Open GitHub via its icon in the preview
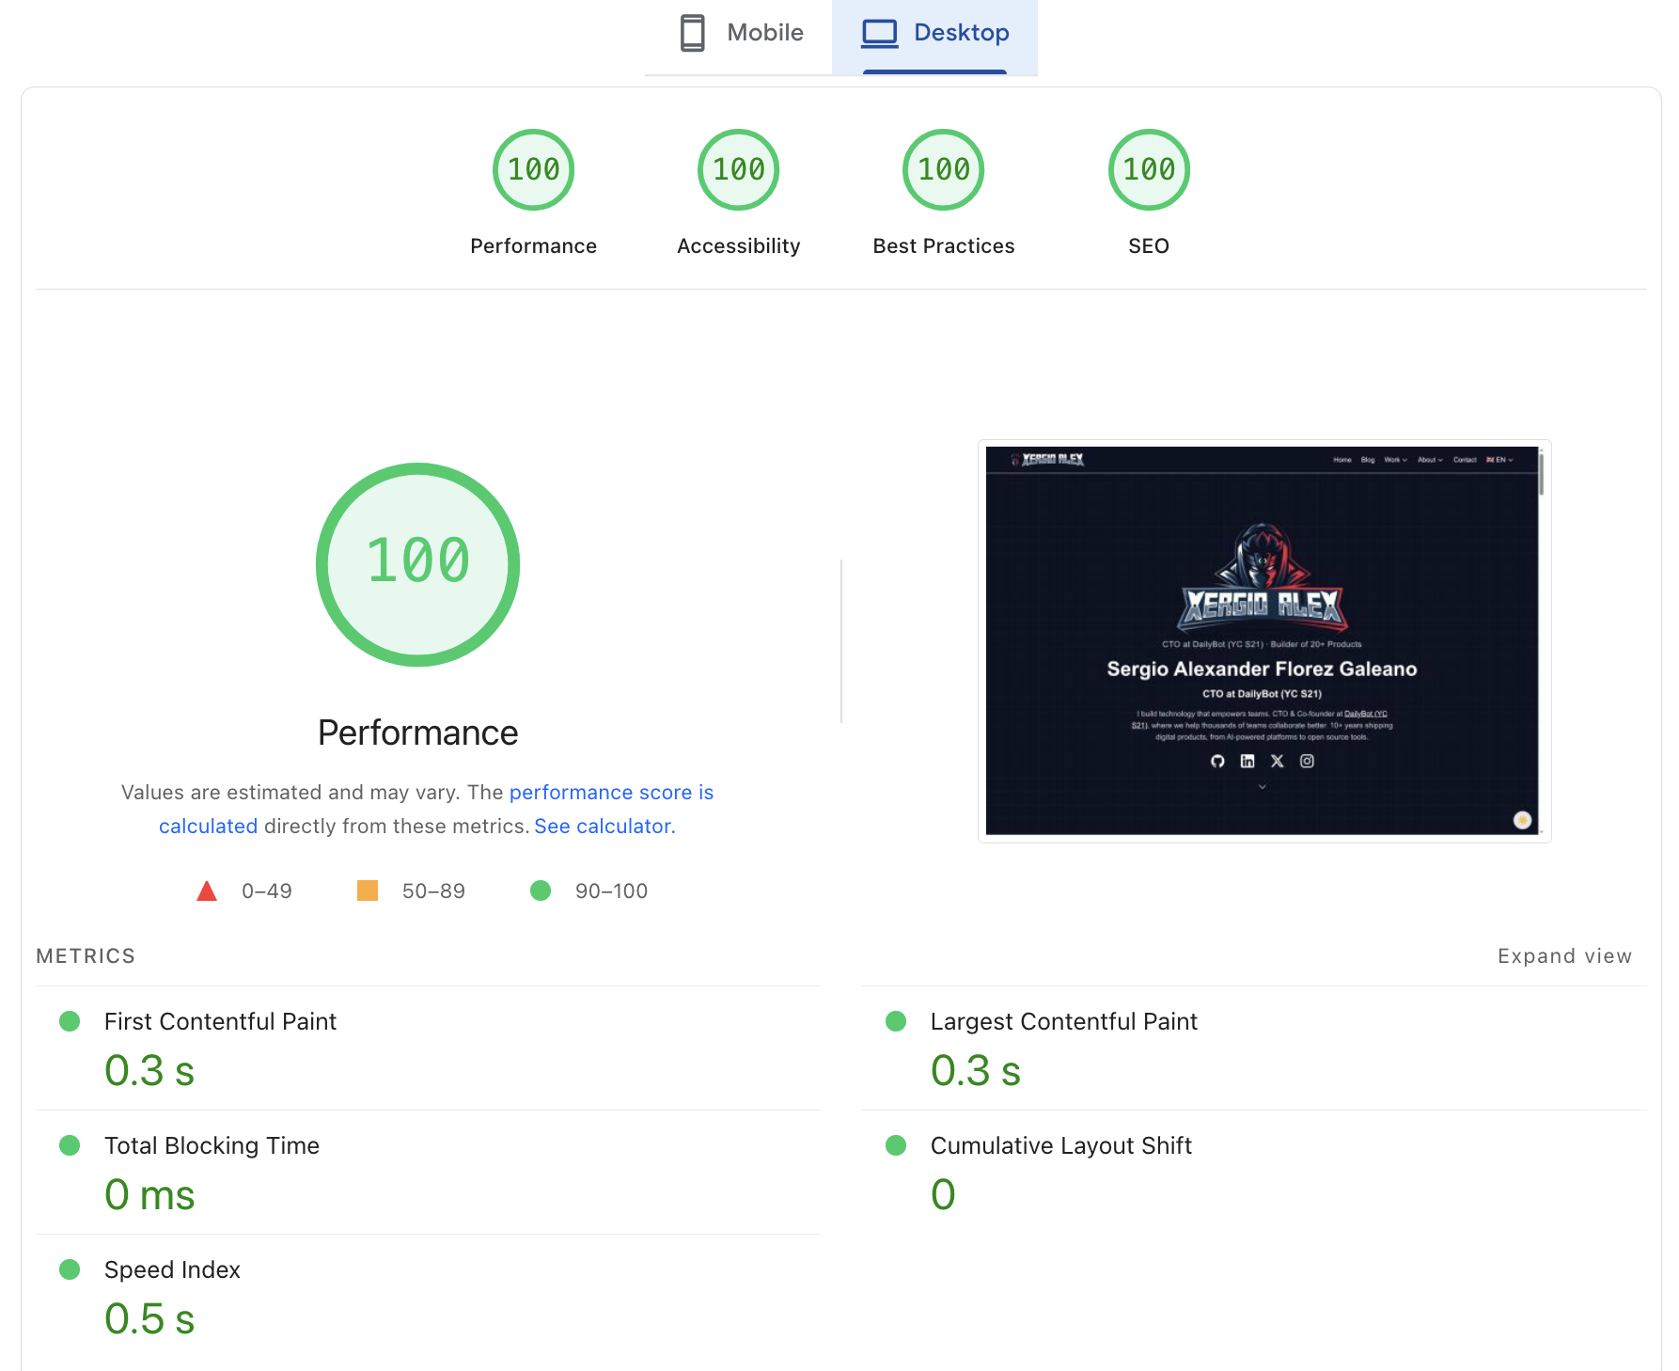The width and height of the screenshot is (1679, 1371). pyautogui.click(x=1218, y=761)
